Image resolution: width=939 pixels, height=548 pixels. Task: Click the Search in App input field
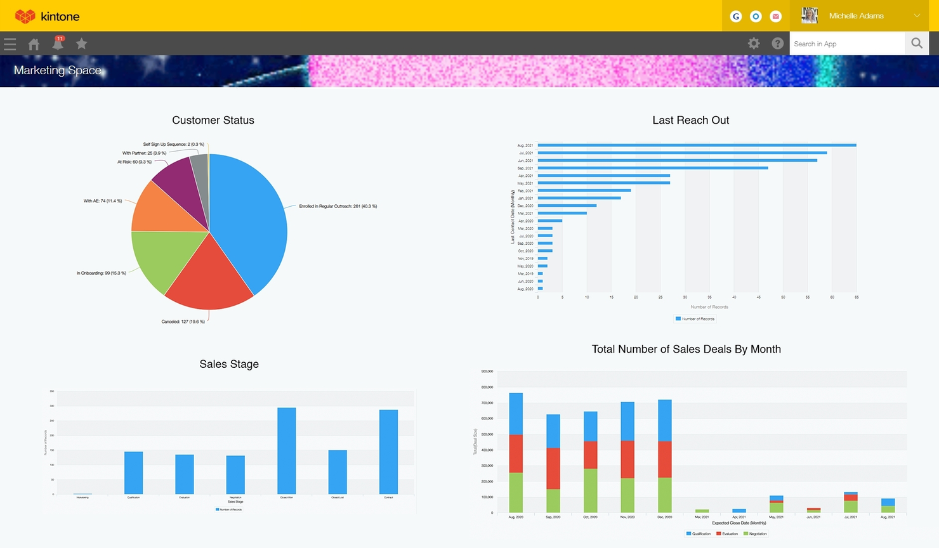(x=847, y=43)
